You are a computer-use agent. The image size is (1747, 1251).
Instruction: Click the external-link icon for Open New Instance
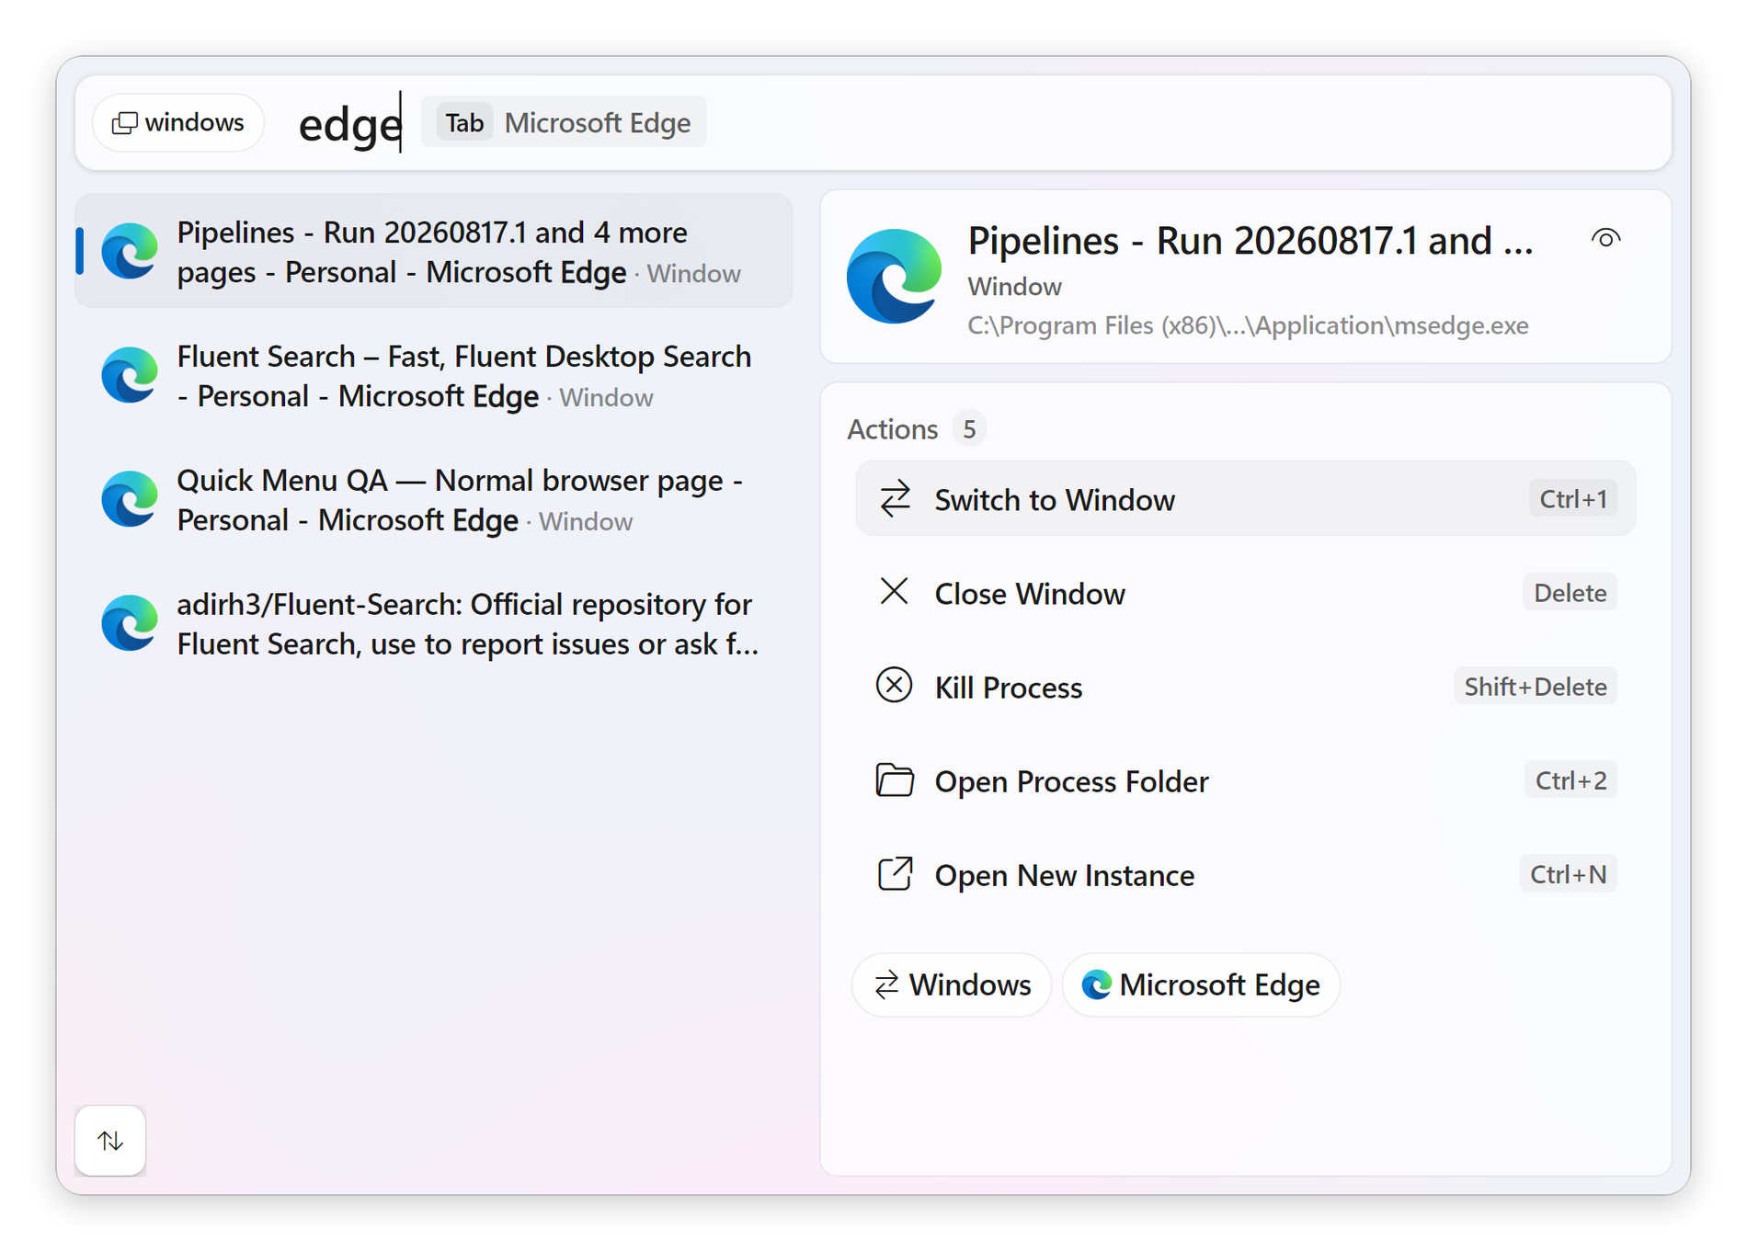tap(895, 873)
